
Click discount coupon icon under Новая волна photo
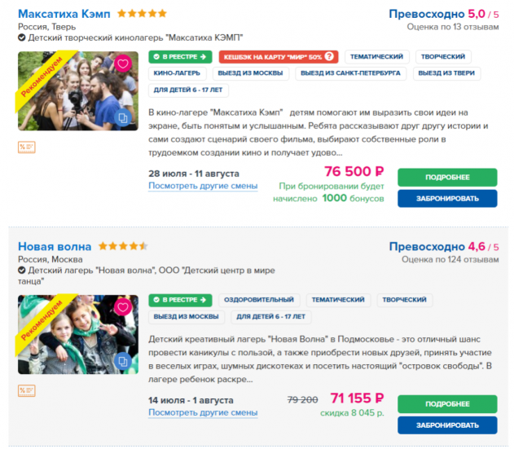(x=26, y=390)
